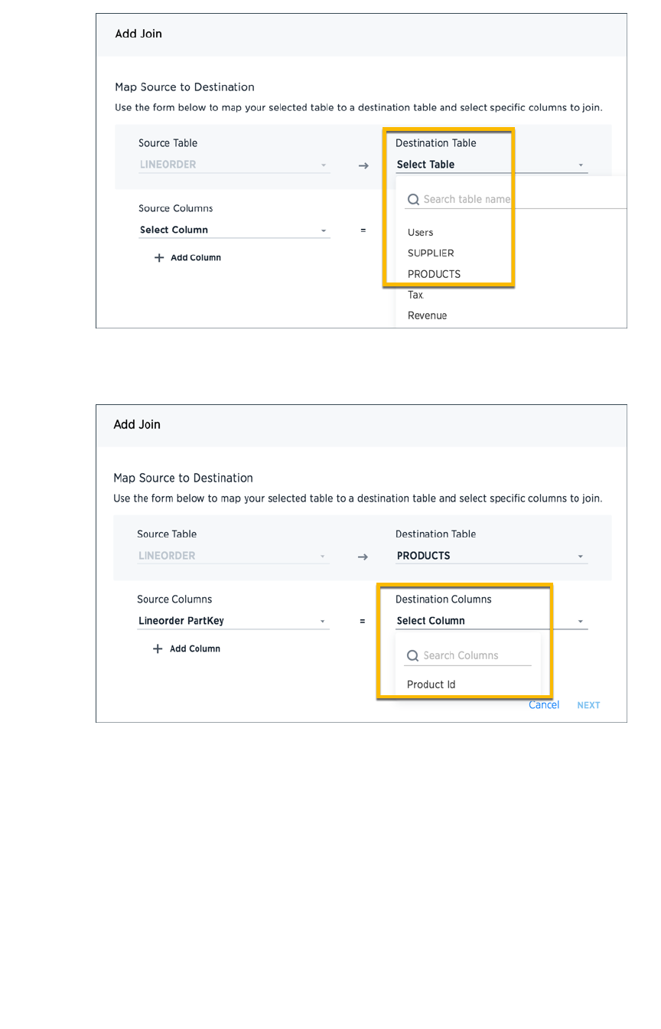The width and height of the screenshot is (661, 1029).
Task: Click the Search table name field
Action: point(468,200)
